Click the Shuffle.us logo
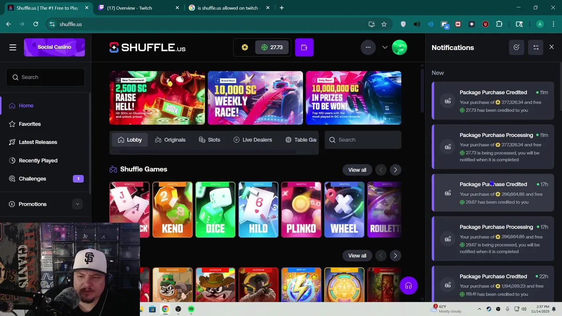This screenshot has width=562, height=316. tap(148, 47)
